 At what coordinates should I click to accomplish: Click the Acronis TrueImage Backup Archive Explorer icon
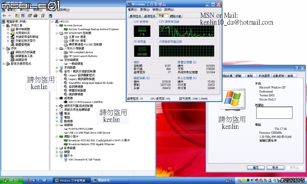click(66, 29)
